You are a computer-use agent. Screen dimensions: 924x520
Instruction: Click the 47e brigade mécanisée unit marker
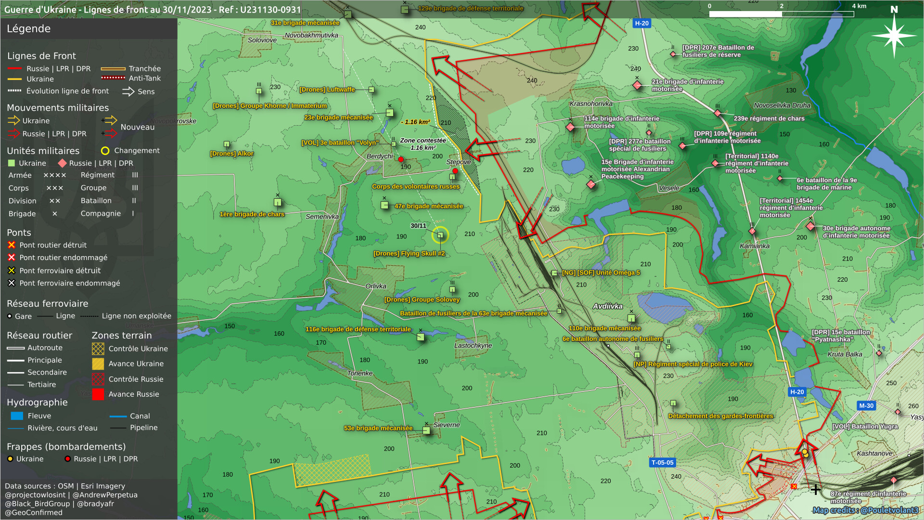[385, 205]
